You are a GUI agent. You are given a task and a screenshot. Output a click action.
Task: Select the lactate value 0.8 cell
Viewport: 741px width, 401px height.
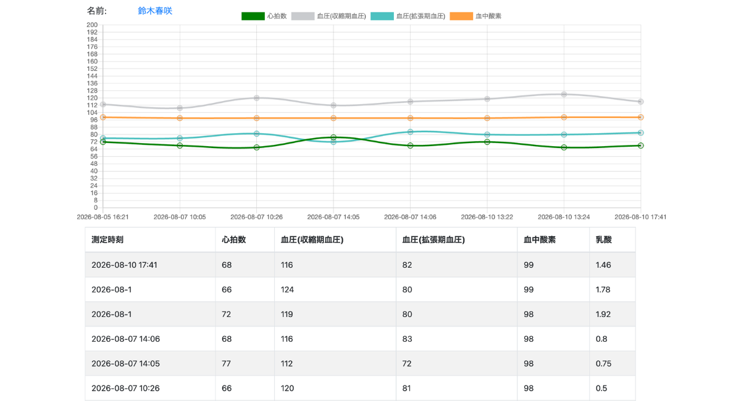[612, 339]
